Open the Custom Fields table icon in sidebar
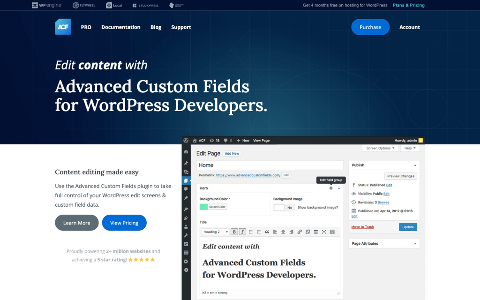 click(x=186, y=253)
